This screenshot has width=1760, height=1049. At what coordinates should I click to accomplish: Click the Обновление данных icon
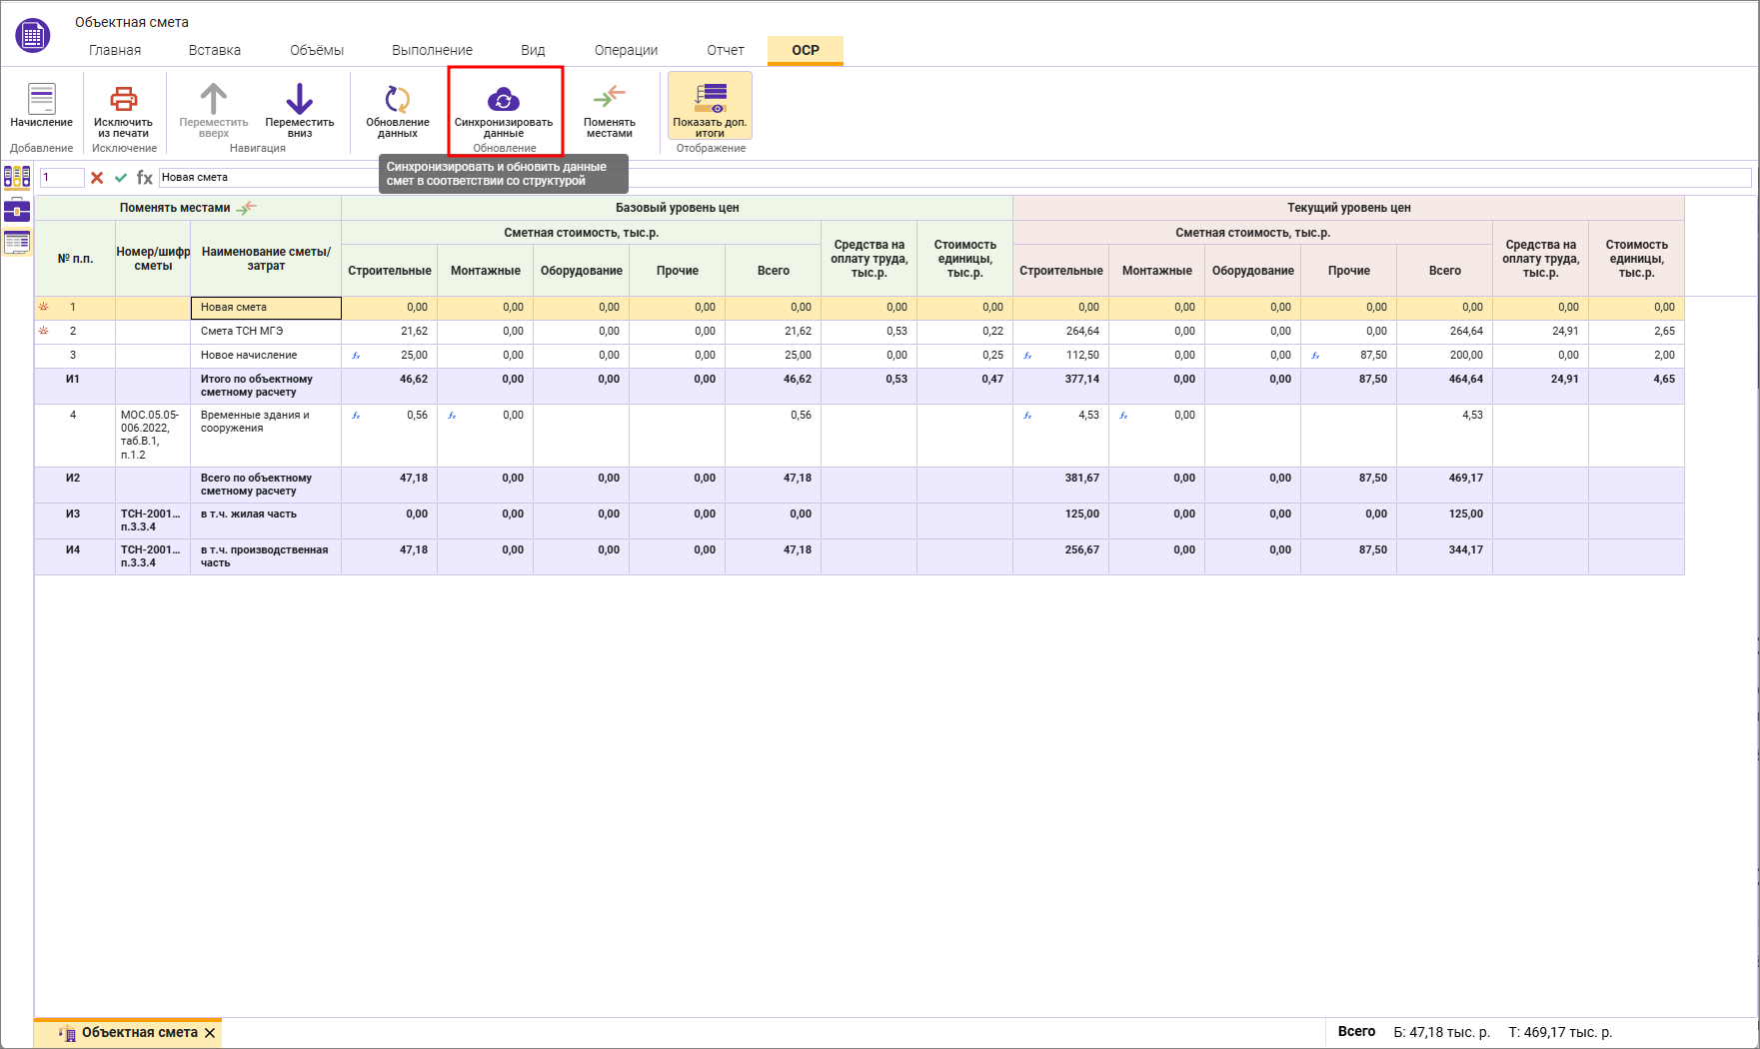397,100
